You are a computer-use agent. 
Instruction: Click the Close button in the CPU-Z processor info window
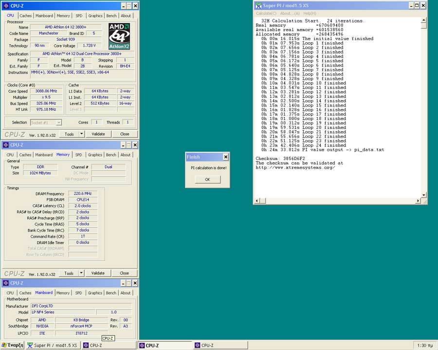pyautogui.click(x=125, y=134)
